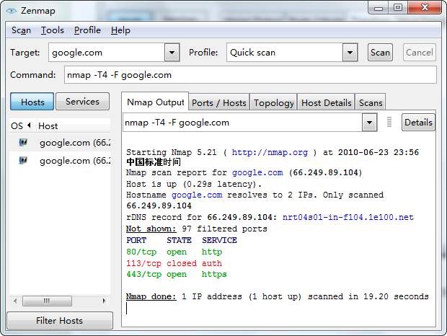The image size is (447, 336).
Task: Click the Host column header
Action: click(x=74, y=125)
